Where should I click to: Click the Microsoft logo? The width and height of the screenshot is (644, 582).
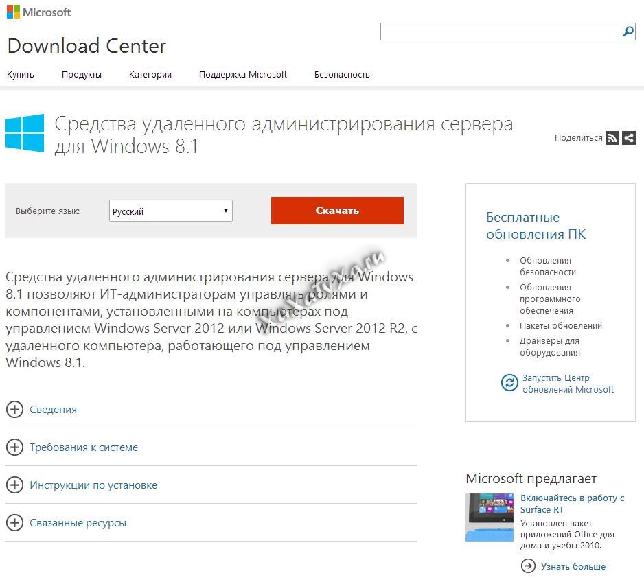click(x=38, y=12)
